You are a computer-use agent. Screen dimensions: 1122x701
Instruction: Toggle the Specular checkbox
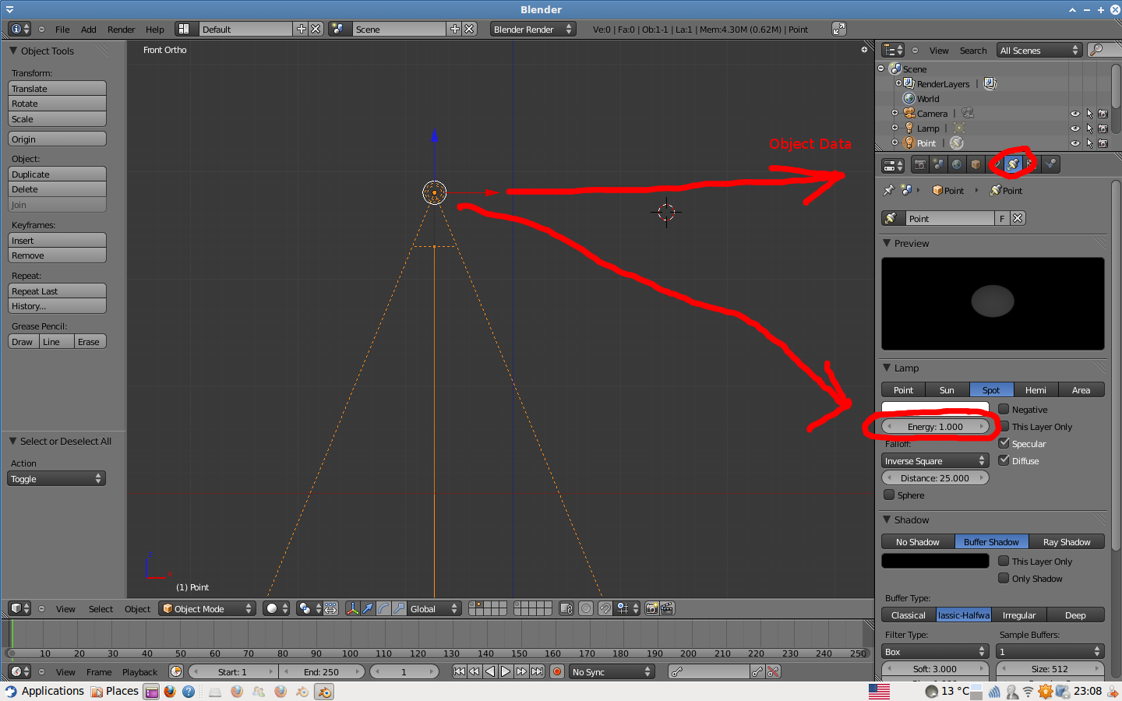tap(1004, 443)
